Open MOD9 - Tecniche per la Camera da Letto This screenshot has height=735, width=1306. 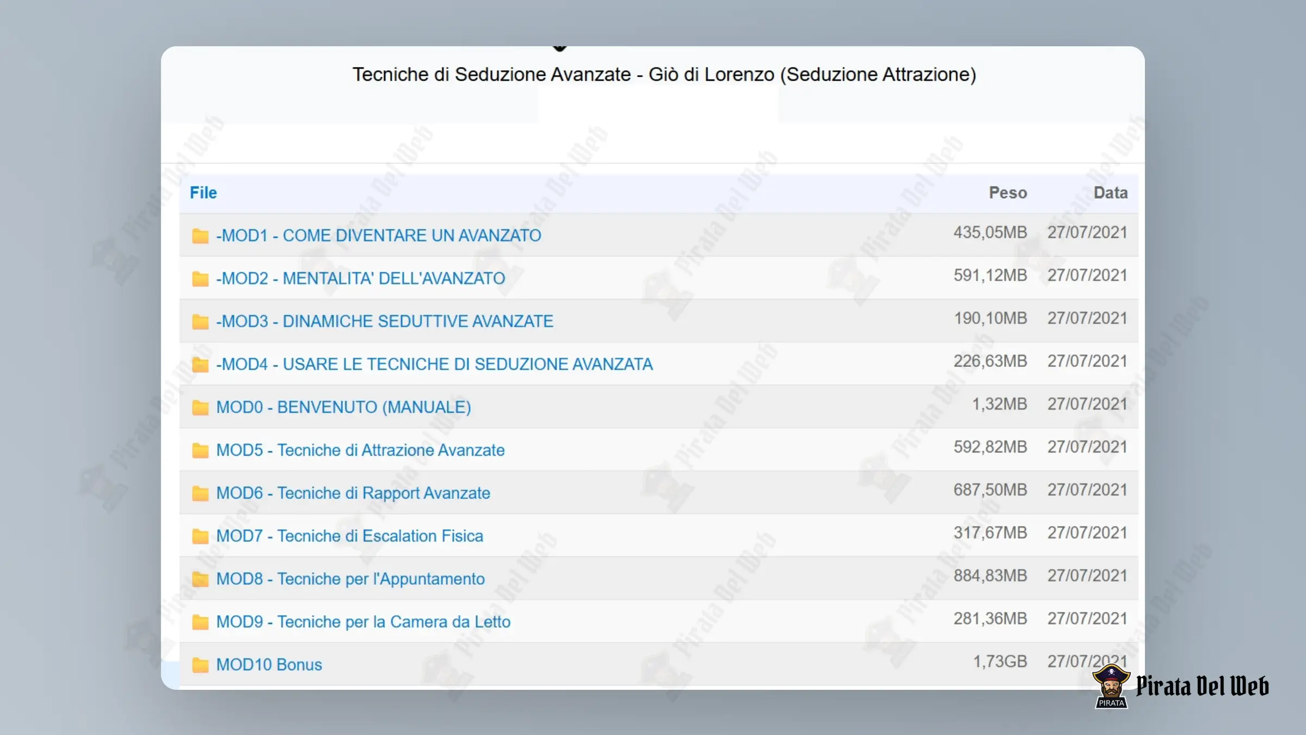[364, 621]
